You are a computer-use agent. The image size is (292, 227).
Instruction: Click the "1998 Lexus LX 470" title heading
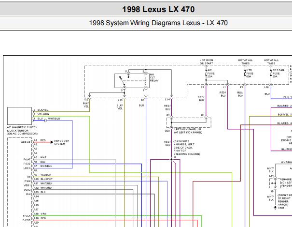(x=158, y=9)
